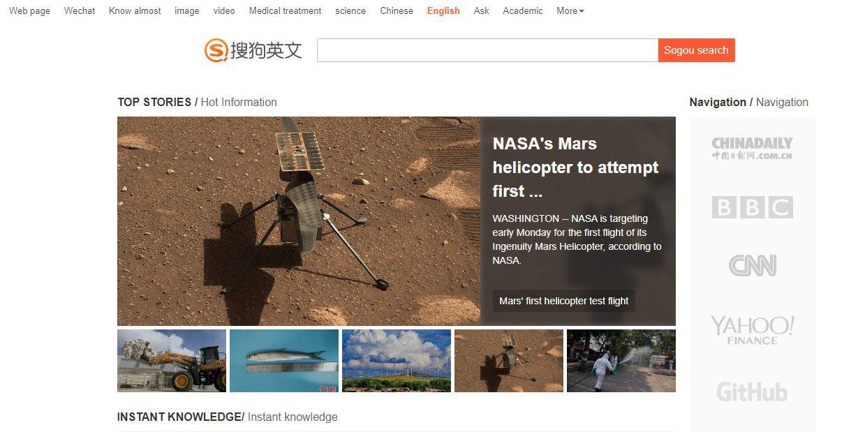858x432 pixels.
Task: Open the Yahoo Finance logo
Action: [752, 330]
